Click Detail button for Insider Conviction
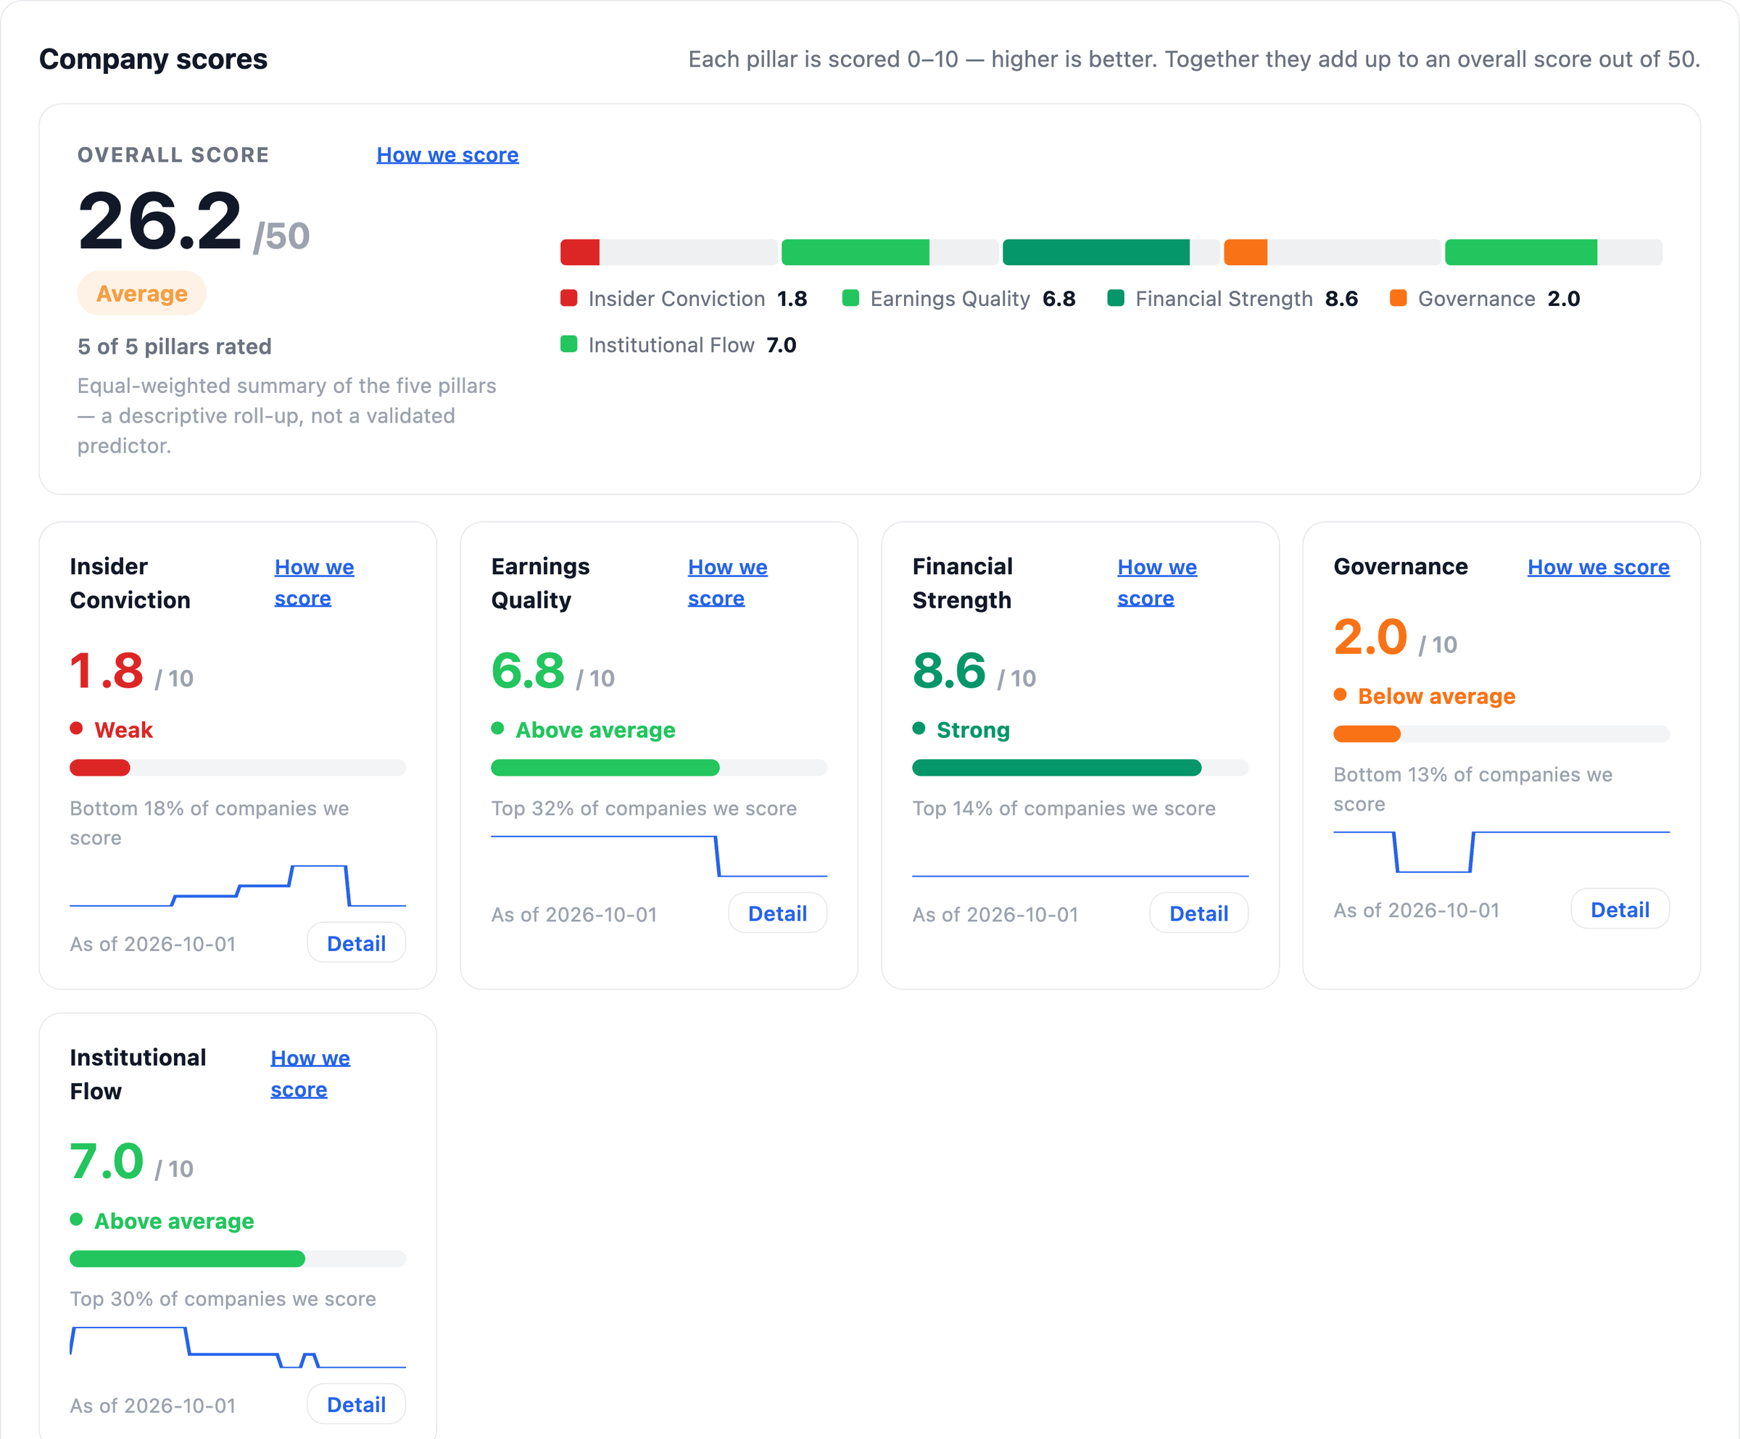The height and width of the screenshot is (1439, 1740). pos(356,942)
